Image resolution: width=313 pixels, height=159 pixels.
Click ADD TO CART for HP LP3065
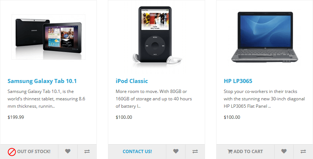(245, 151)
